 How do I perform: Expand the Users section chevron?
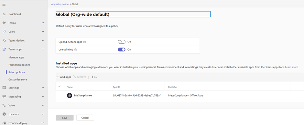click(43, 32)
